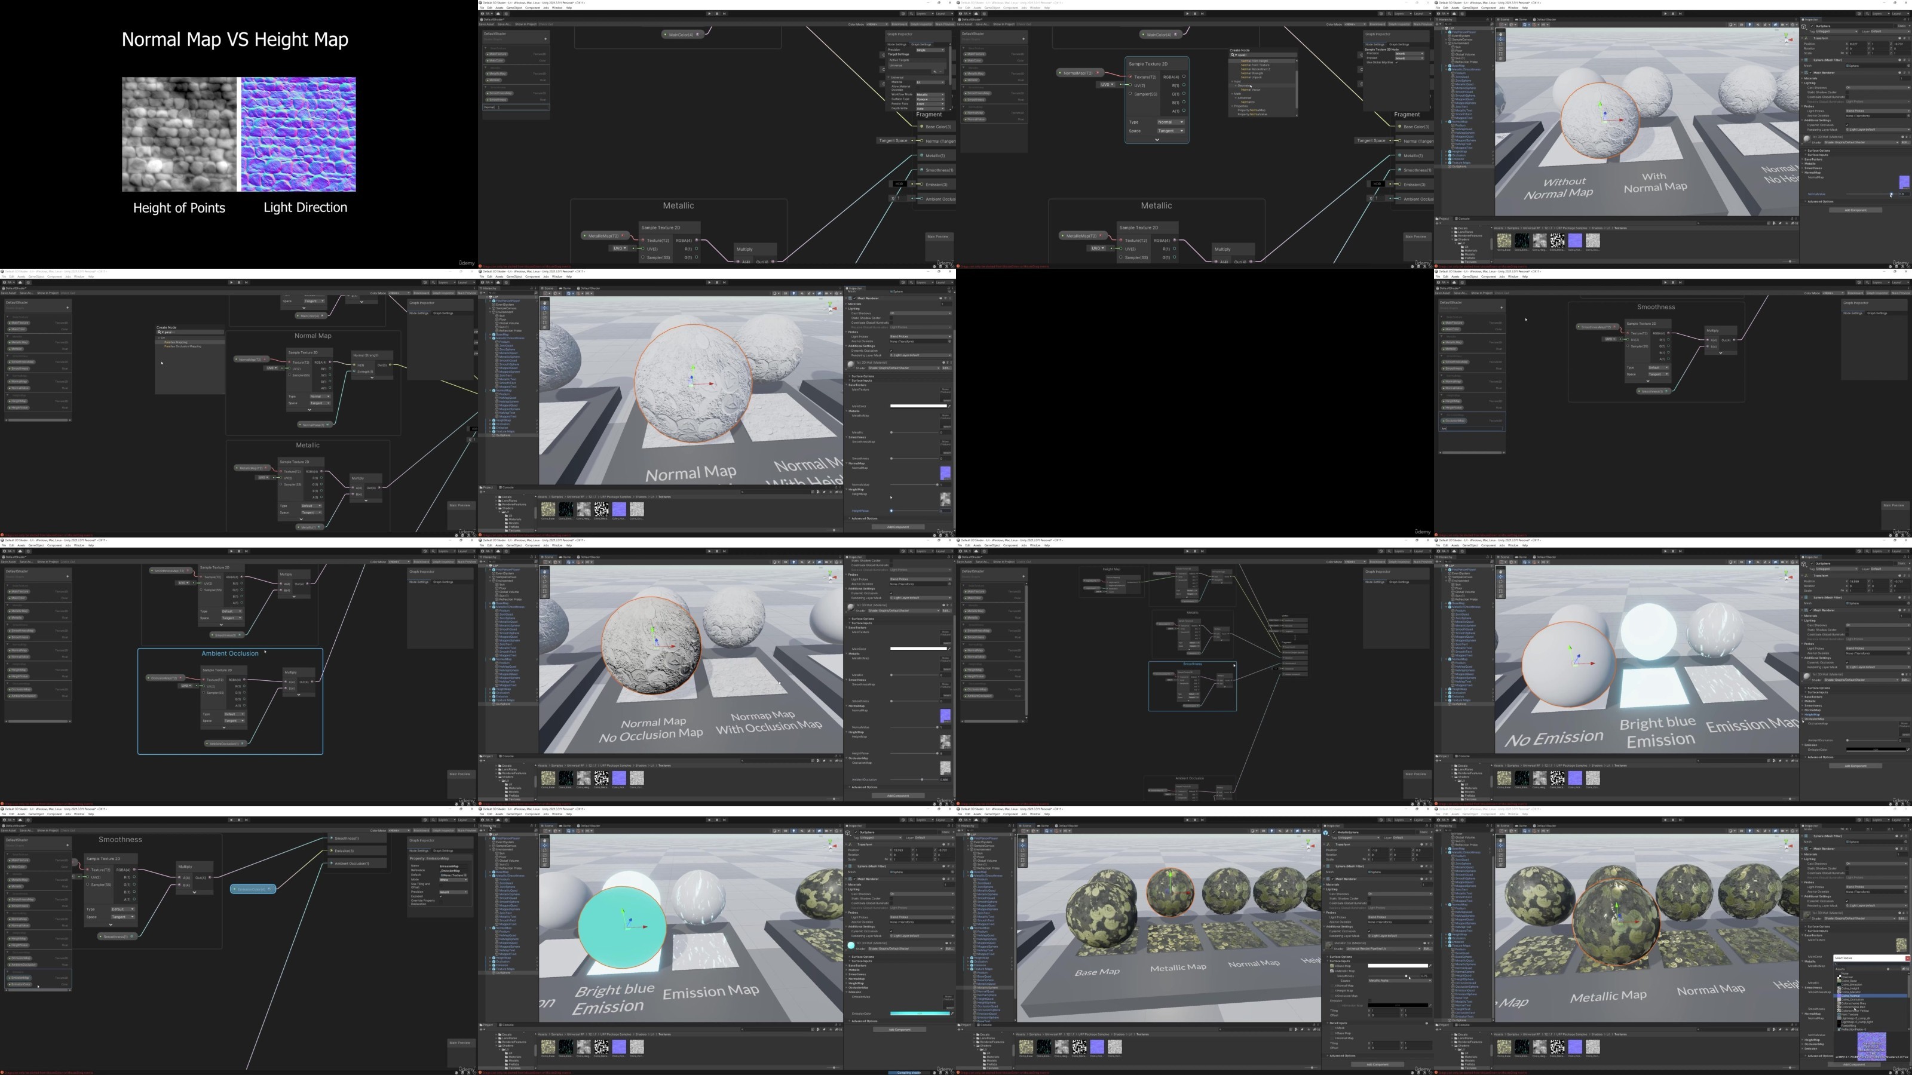Click orientation gizmo in 'Without Normal Map' scene

[1787, 39]
